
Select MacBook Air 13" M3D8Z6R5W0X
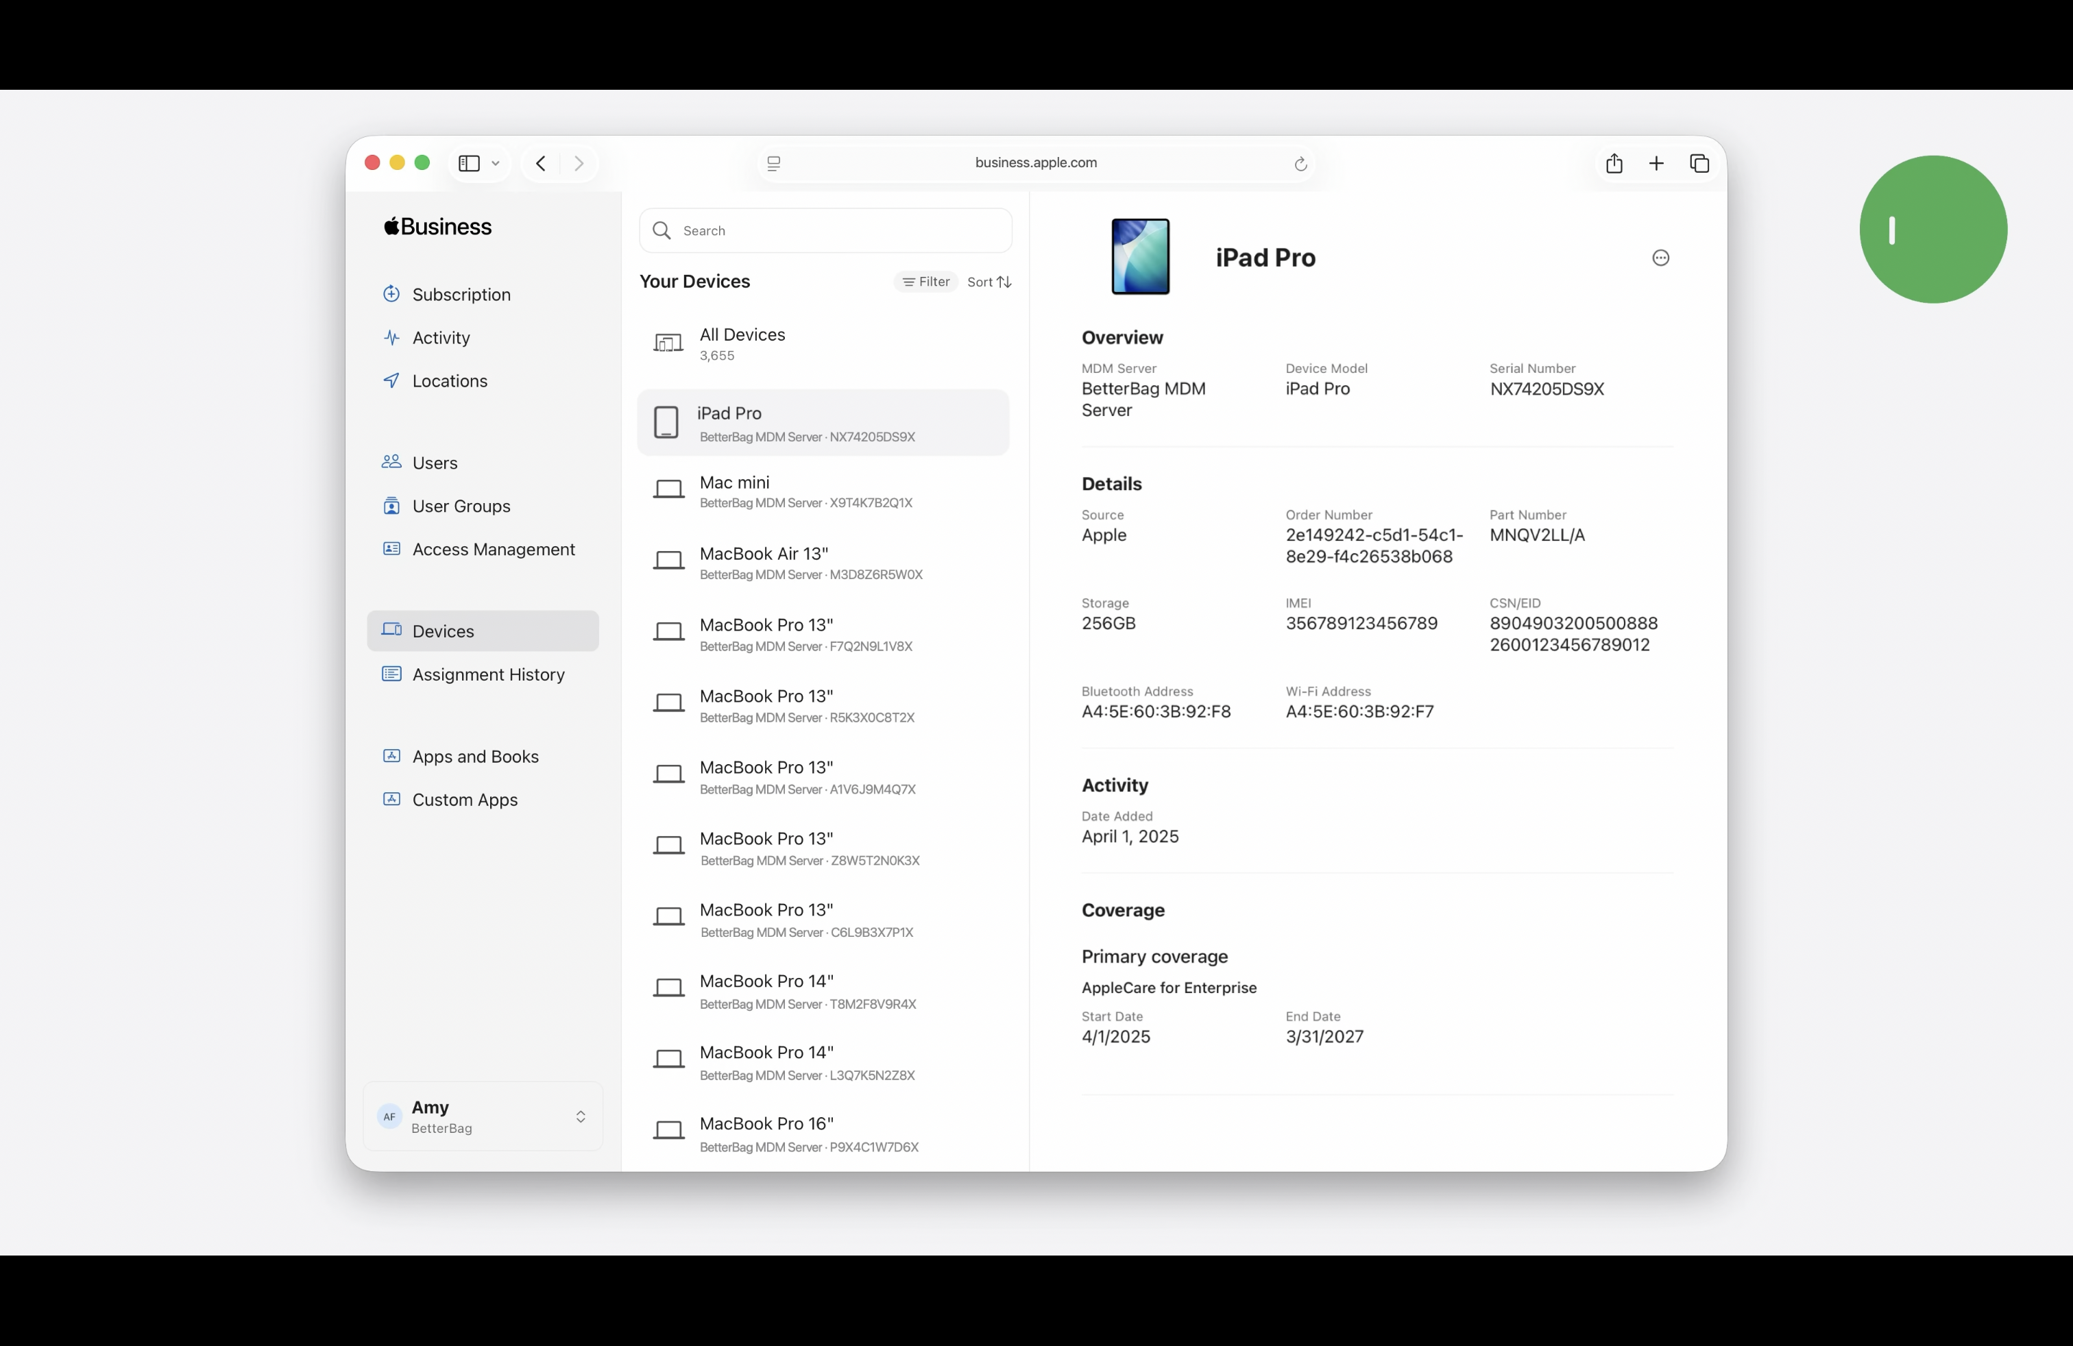823,563
